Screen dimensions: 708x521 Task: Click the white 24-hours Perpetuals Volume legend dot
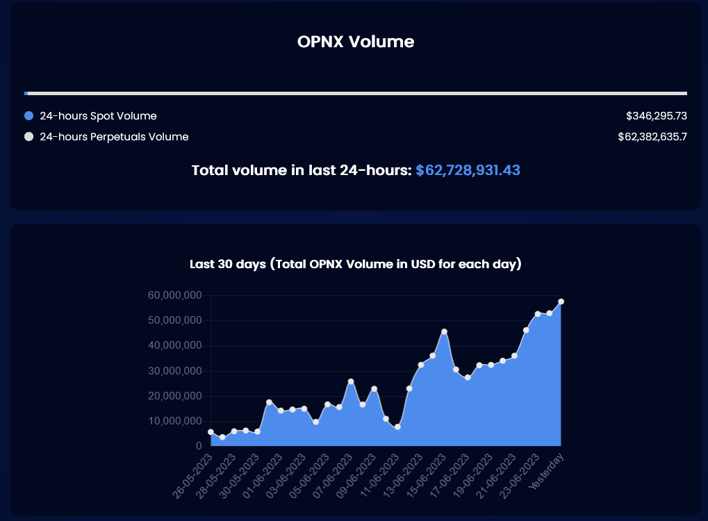pyautogui.click(x=29, y=137)
